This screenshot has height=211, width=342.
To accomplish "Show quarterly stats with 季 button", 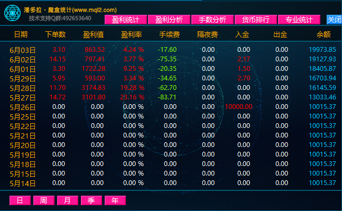I will pos(91,200).
